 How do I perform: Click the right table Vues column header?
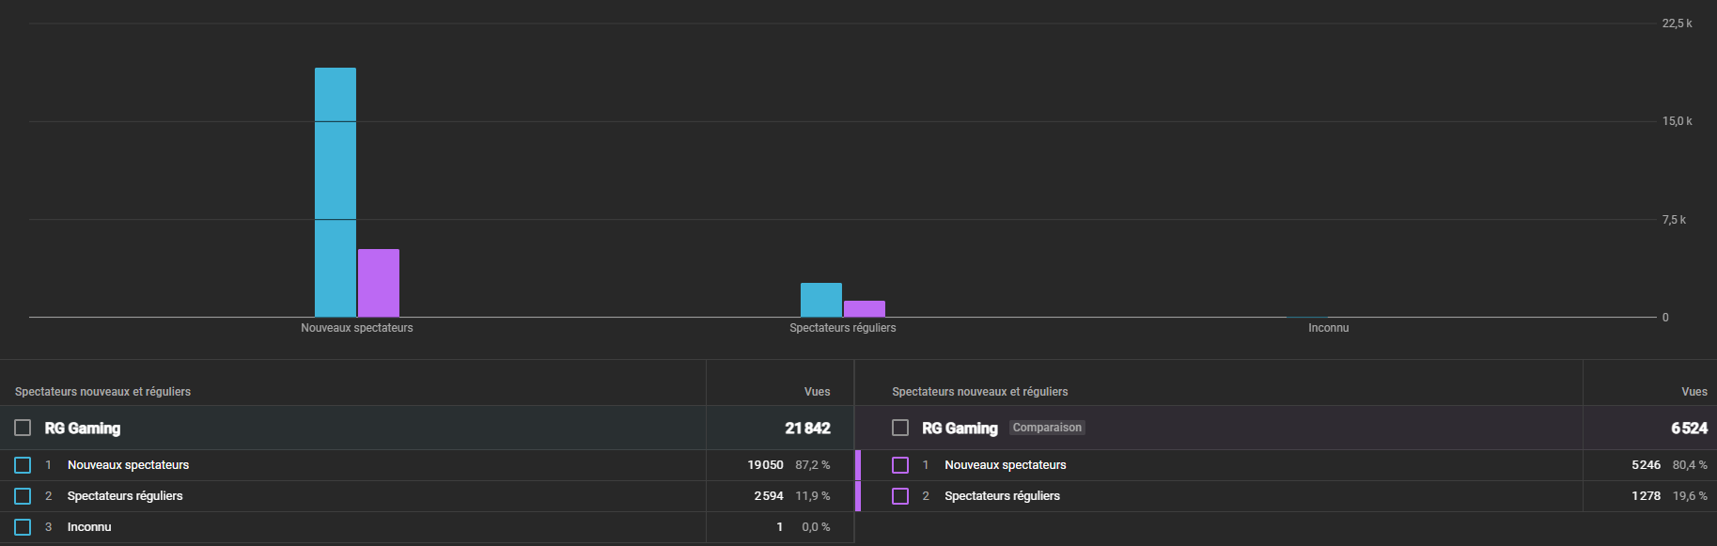(x=1694, y=392)
